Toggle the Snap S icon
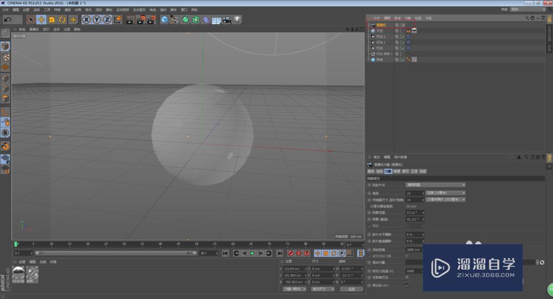This screenshot has height=299, width=553. [5, 133]
